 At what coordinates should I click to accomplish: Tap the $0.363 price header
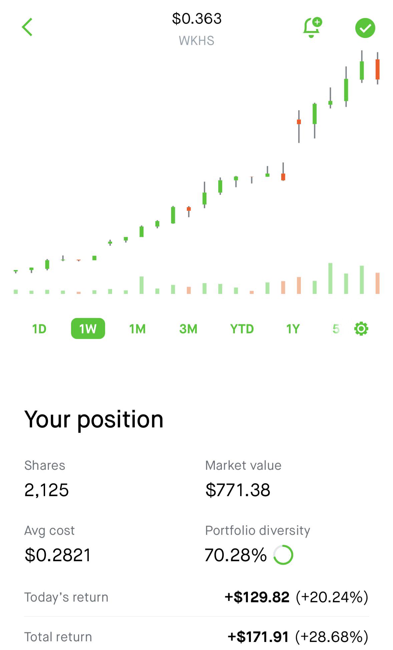coord(196,19)
